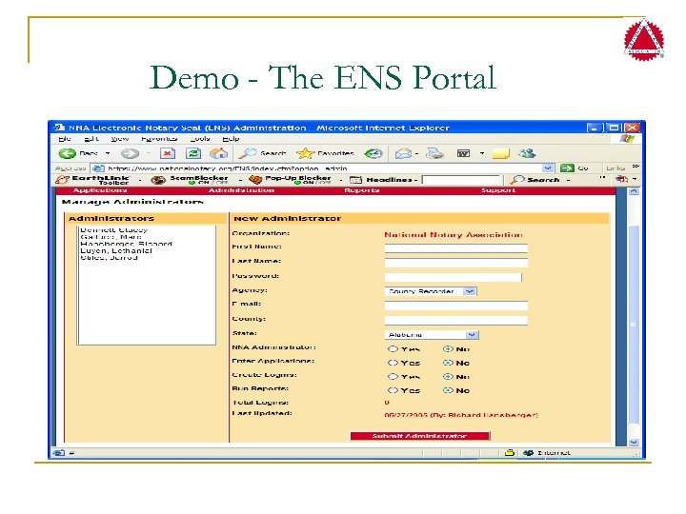Open the Help menu
Screen dimensions: 686x514
(x=231, y=139)
